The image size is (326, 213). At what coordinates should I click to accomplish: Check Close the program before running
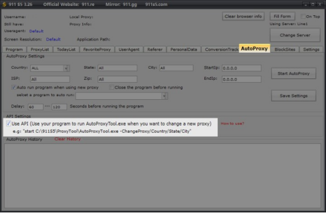[111, 87]
